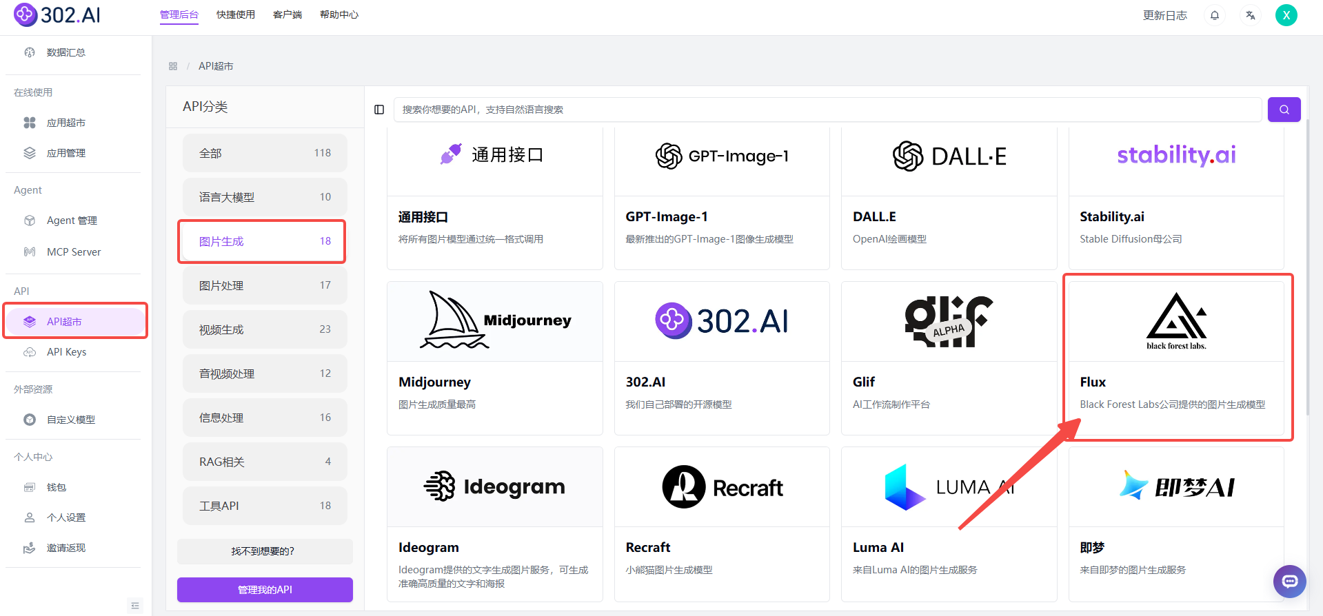Select the 图片生成 category

click(265, 241)
